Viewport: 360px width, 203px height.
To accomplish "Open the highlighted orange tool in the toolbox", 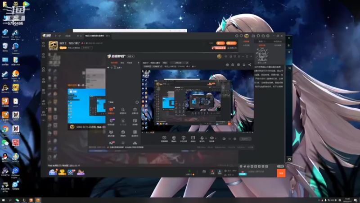I will coord(111,111).
